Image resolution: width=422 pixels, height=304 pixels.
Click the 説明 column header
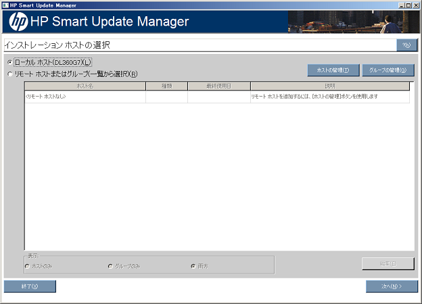329,86
